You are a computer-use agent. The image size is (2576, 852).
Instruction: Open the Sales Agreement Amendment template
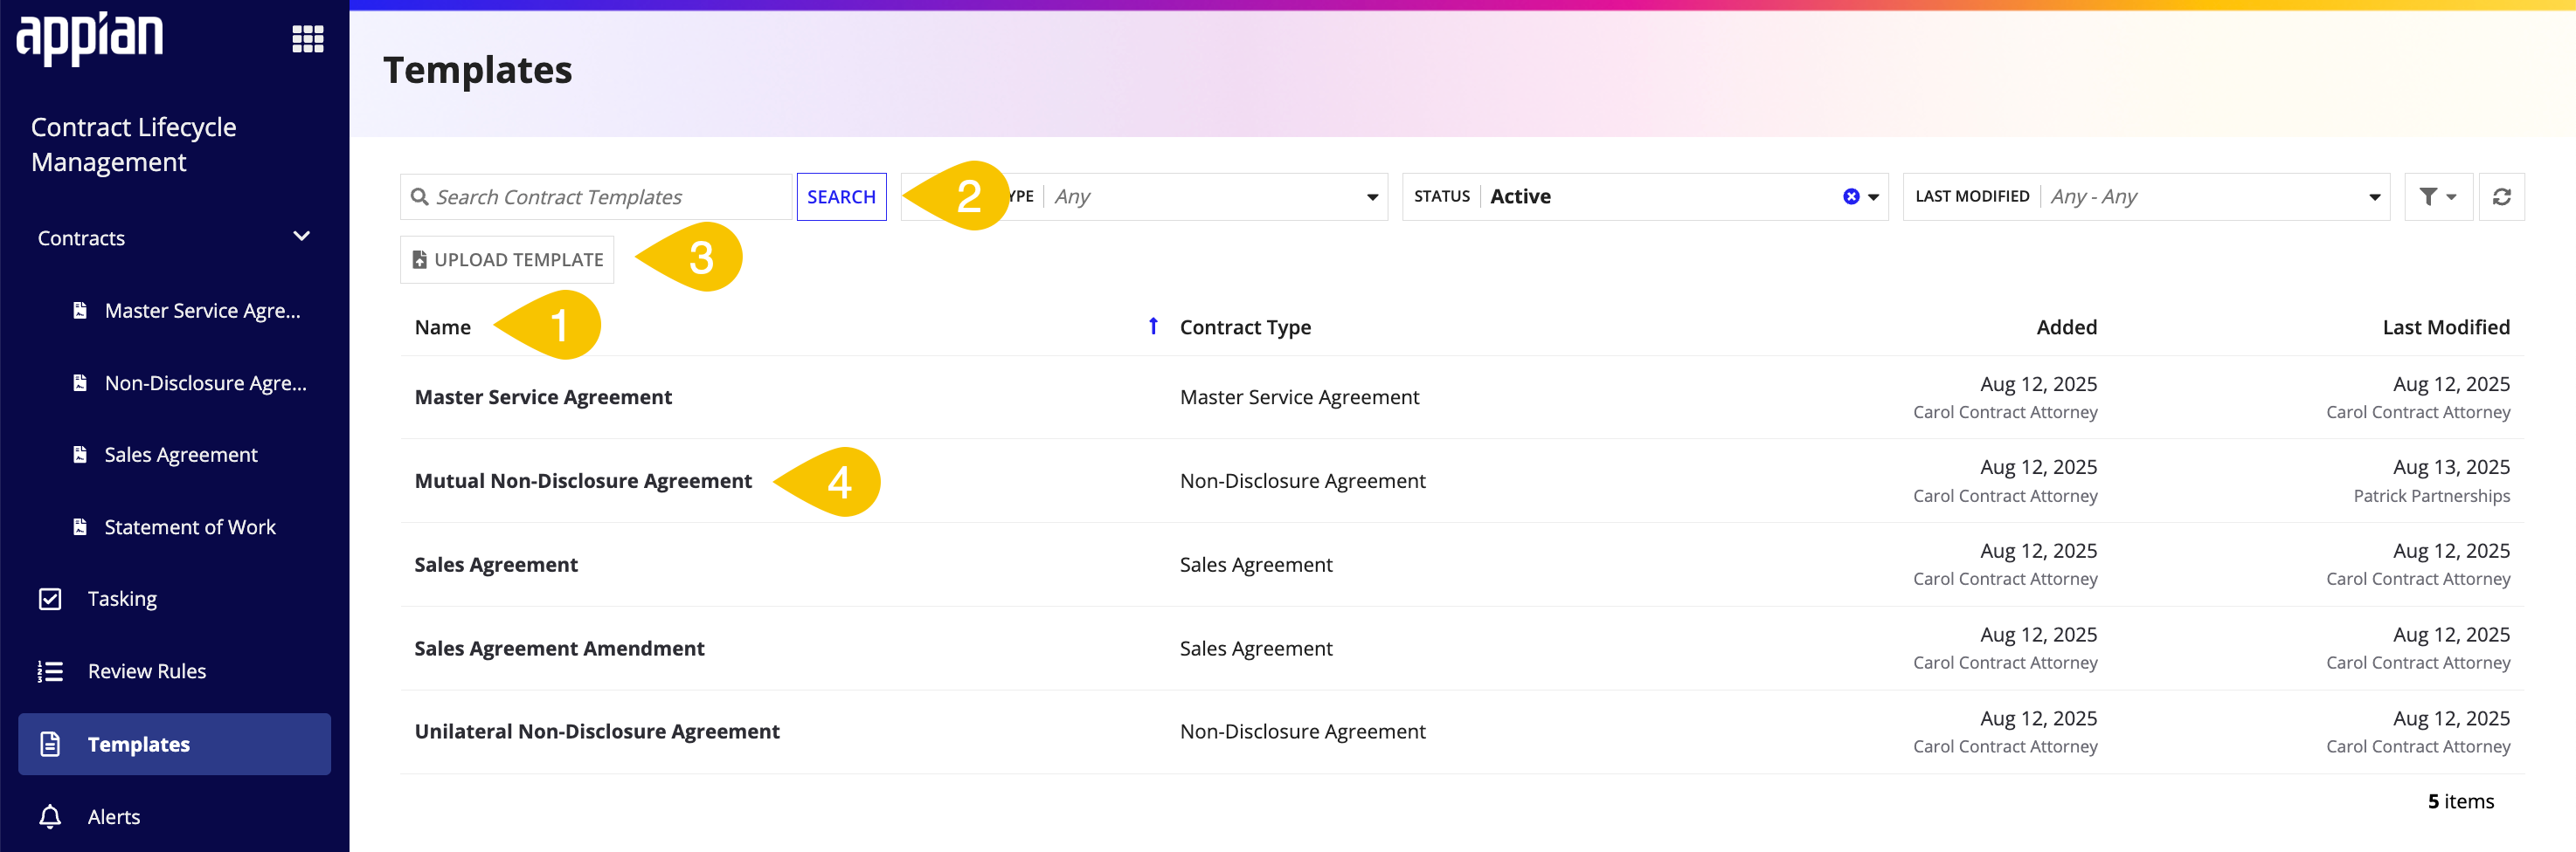(559, 649)
